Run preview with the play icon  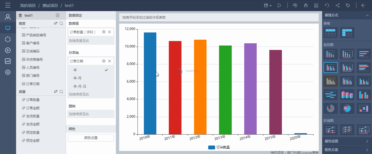(279, 5)
